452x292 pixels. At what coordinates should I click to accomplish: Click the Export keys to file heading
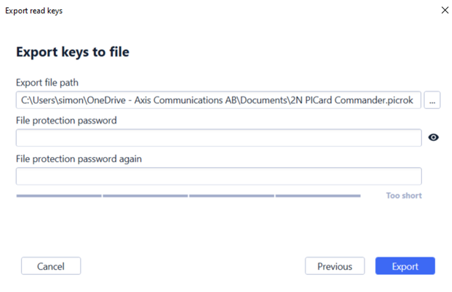[x=73, y=52]
